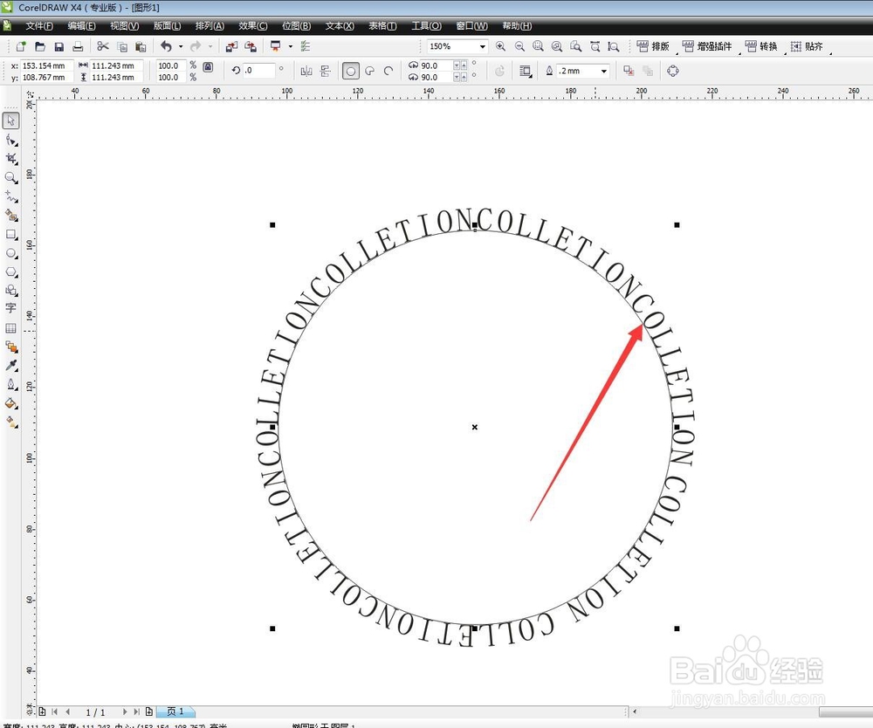Open the zoom level 150% dropdown
Viewport: 873px width, 728px height.
point(482,47)
